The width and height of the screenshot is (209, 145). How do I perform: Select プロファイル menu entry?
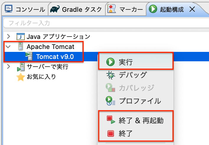pyautogui.click(x=140, y=101)
